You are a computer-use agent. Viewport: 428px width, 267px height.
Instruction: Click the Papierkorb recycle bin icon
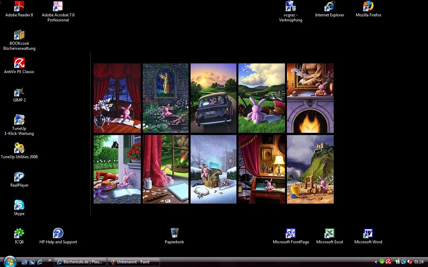(174, 233)
